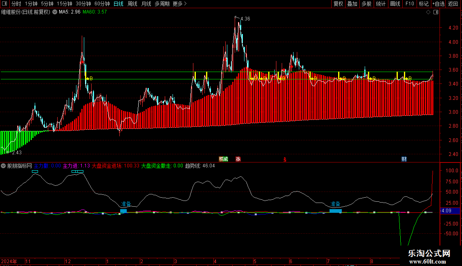Click the 2.43 low price label
The width and height of the screenshot is (462, 266).
[17, 153]
